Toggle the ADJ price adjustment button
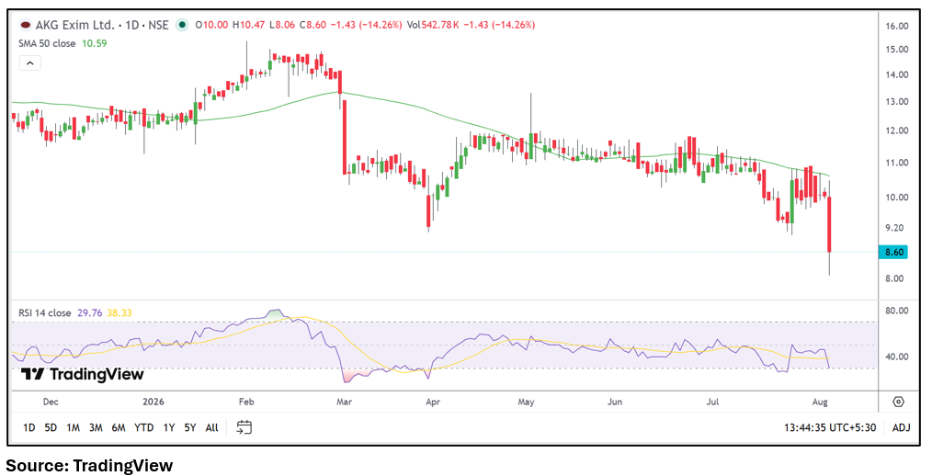This screenshot has height=476, width=932. point(901,427)
